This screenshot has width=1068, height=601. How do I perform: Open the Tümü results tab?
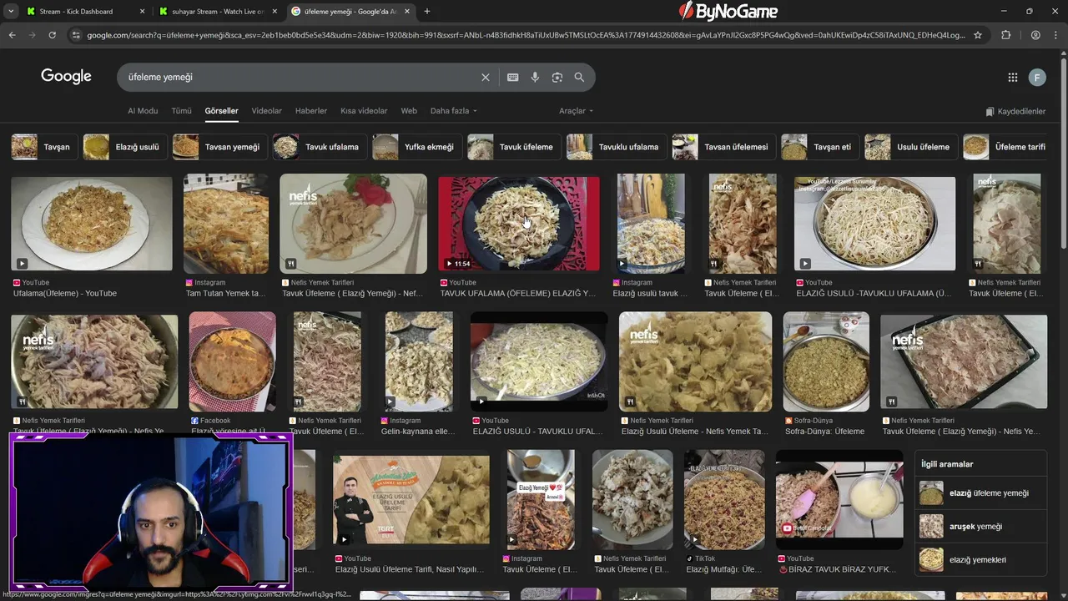181,111
